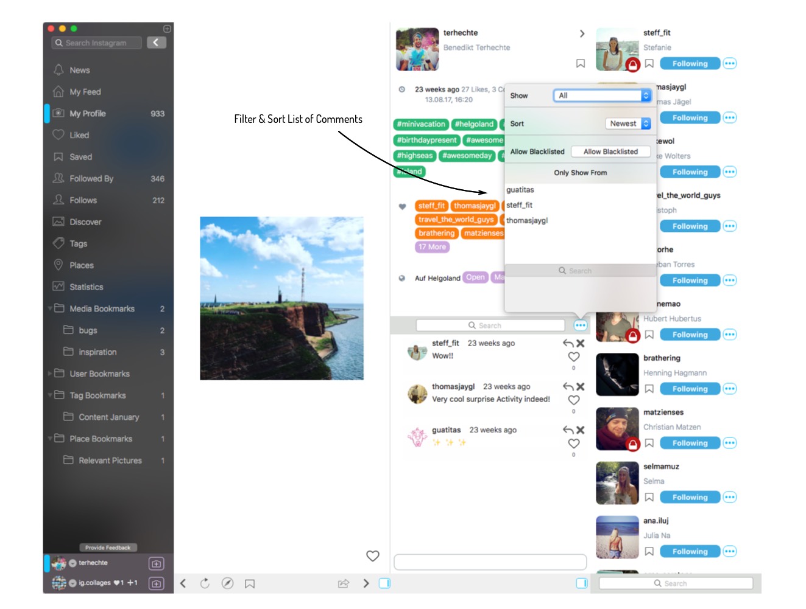
Task: Click add-post icon beside ig.collages account
Action: click(157, 583)
